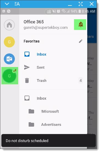Tap the vibrate-mode status bar icon

(54, 11)
